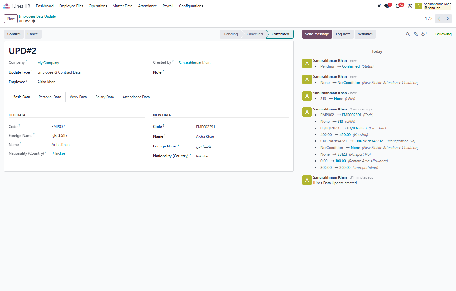Click the wrench tools icon
Image resolution: width=456 pixels, height=291 pixels.
tap(410, 6)
